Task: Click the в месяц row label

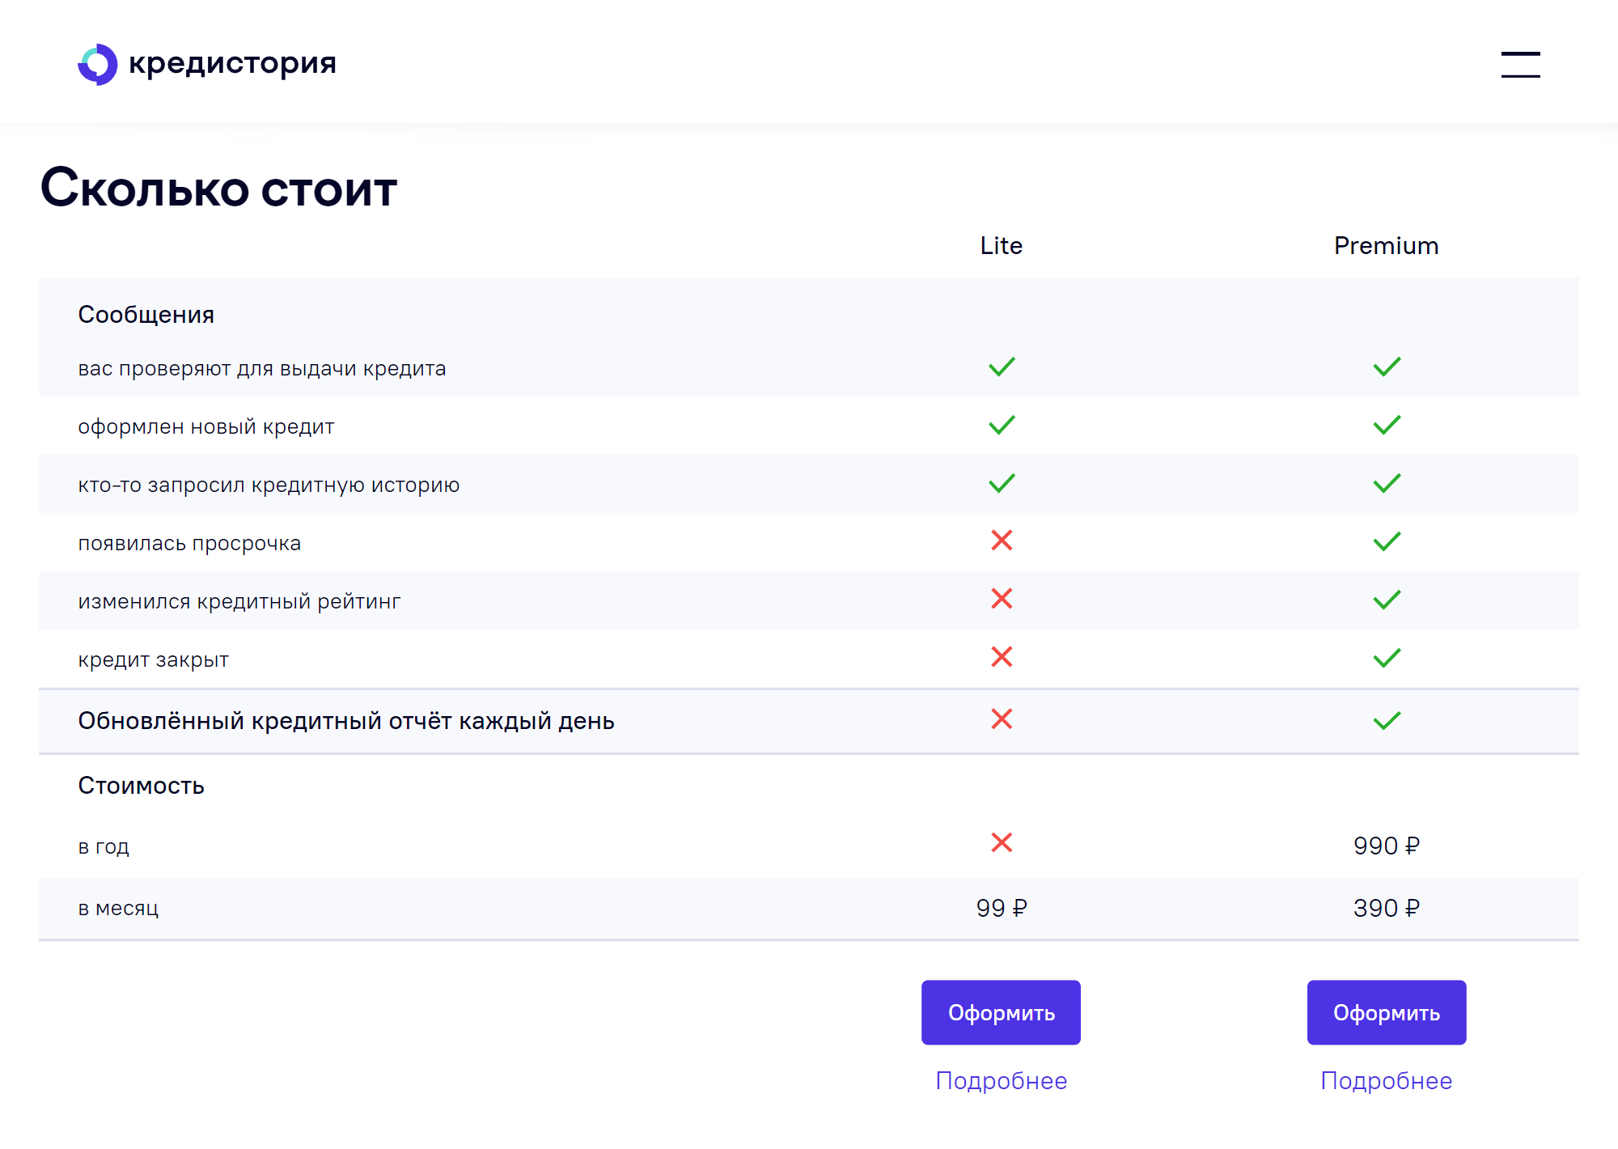Action: tap(118, 908)
